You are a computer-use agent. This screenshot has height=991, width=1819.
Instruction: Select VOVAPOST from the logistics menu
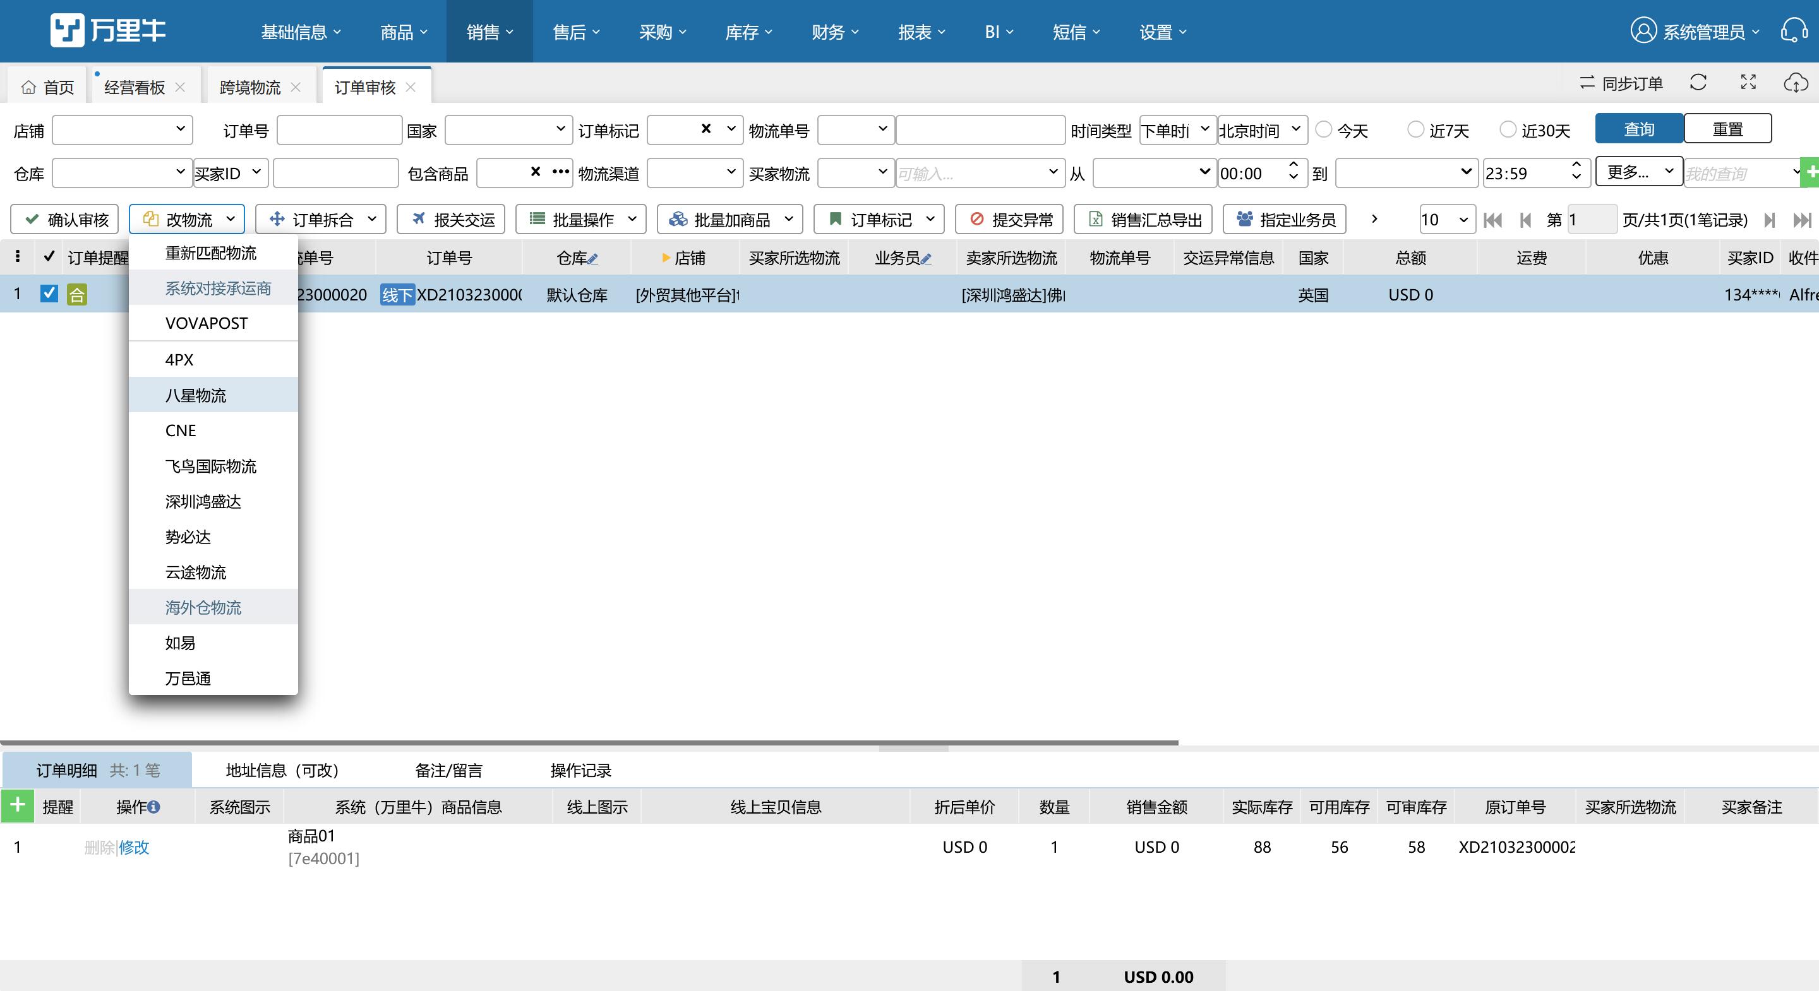(213, 323)
